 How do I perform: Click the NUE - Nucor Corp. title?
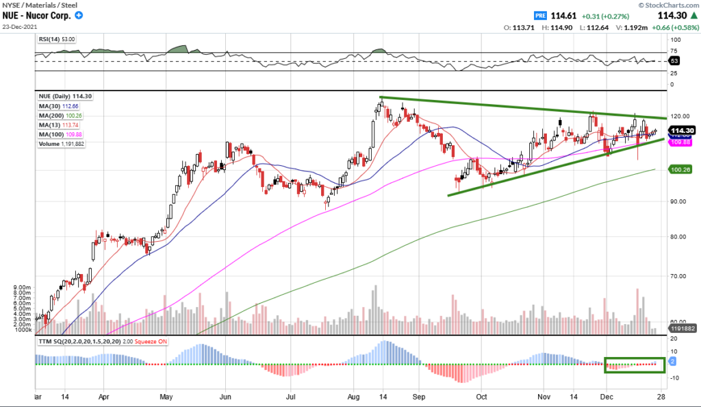(40, 15)
